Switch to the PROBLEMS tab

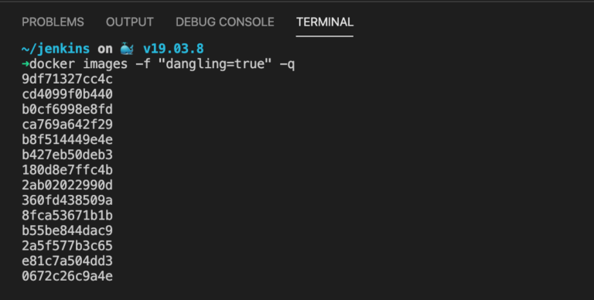(53, 22)
